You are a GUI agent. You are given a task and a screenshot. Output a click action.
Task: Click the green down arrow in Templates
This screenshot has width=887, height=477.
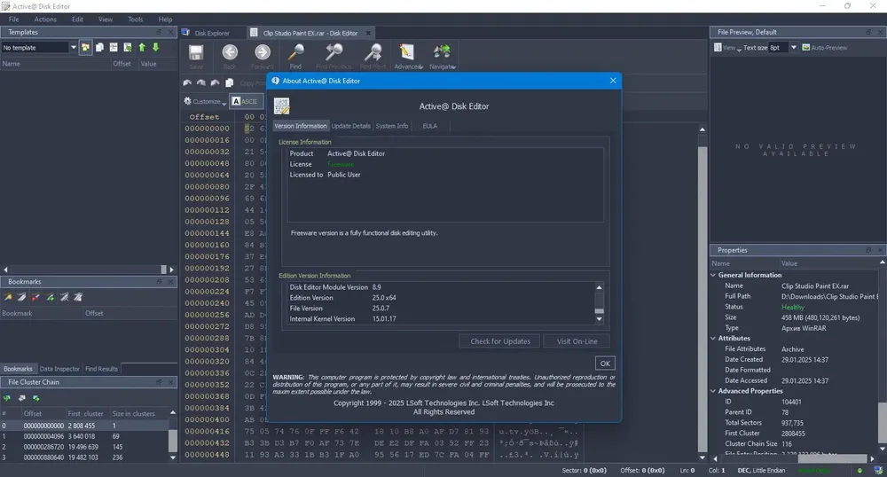point(155,48)
